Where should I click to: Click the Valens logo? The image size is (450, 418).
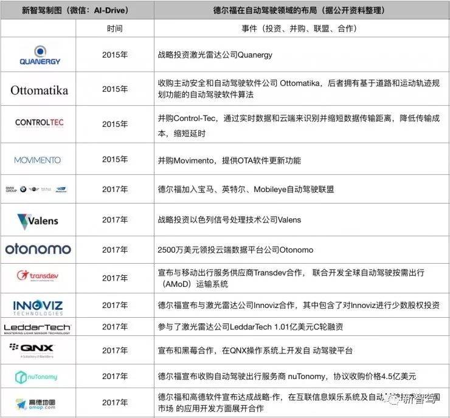pyautogui.click(x=38, y=221)
